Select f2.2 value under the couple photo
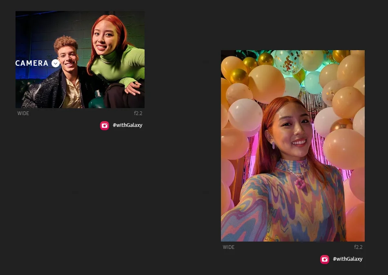The image size is (388, 275). click(x=138, y=113)
